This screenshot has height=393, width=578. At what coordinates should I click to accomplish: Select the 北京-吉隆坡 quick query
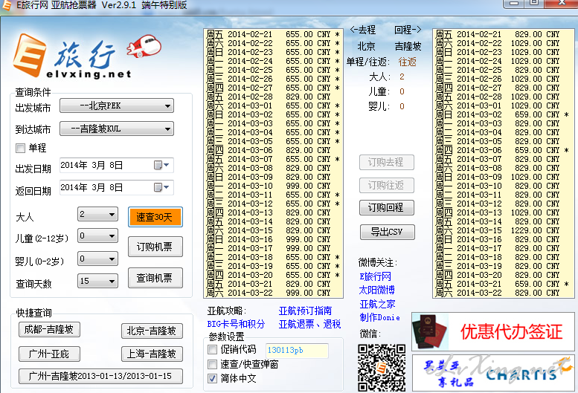(152, 331)
